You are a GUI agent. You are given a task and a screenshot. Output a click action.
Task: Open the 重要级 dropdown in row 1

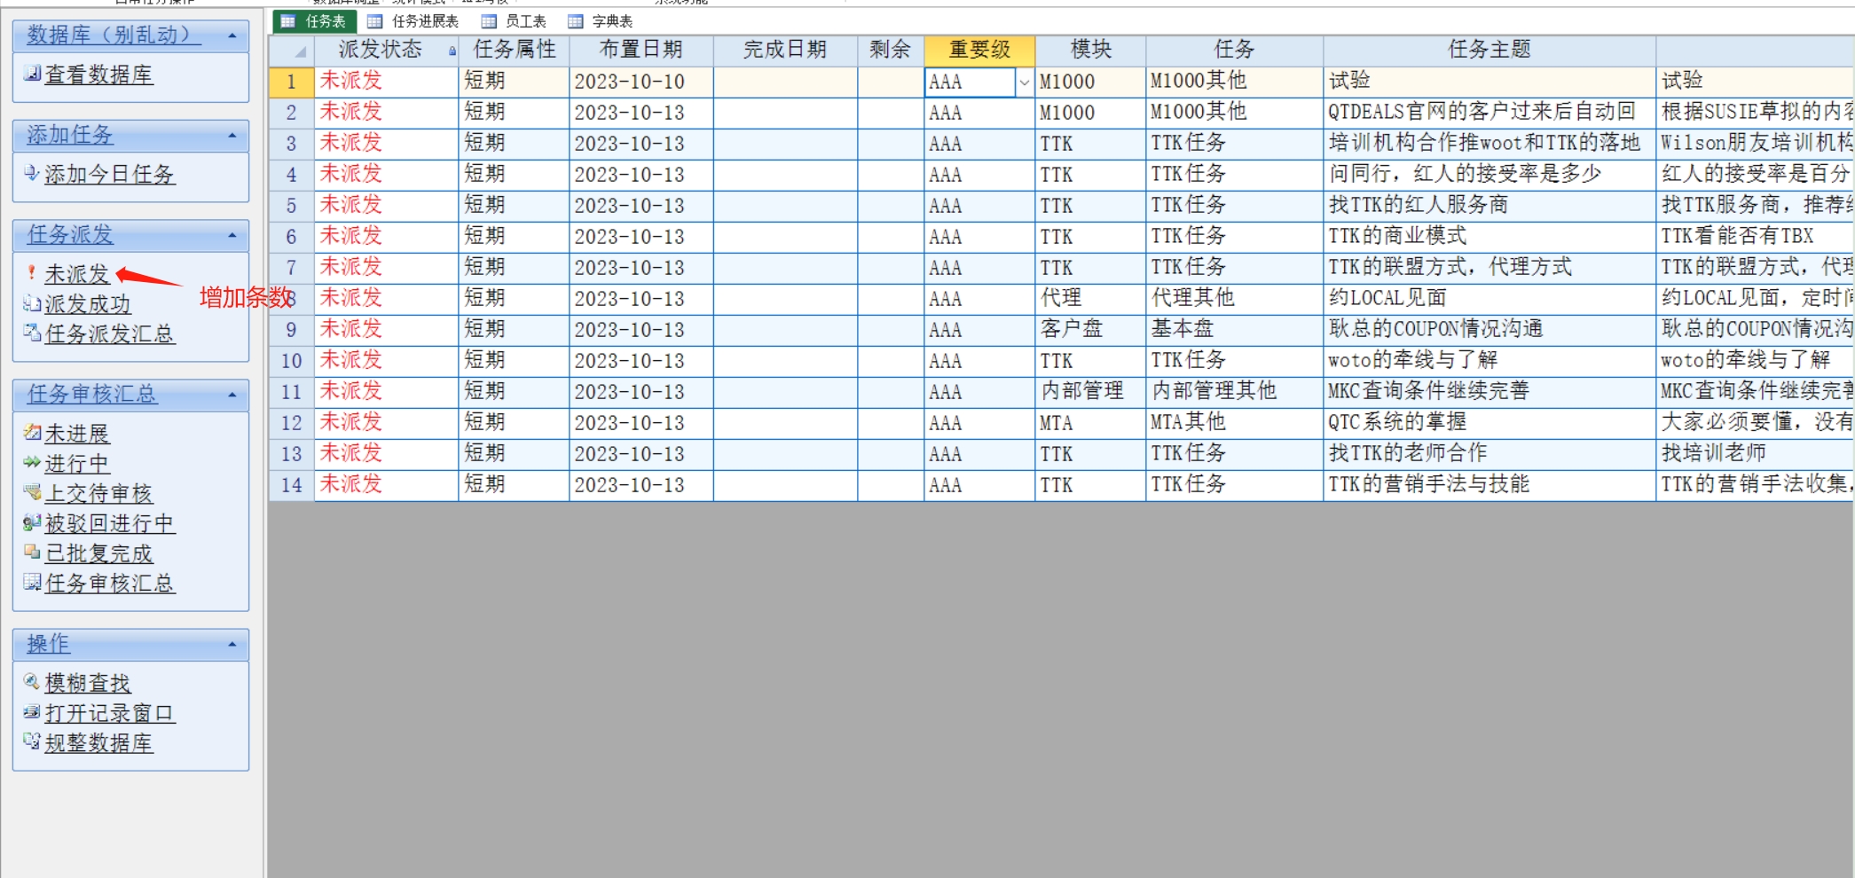pyautogui.click(x=1024, y=82)
